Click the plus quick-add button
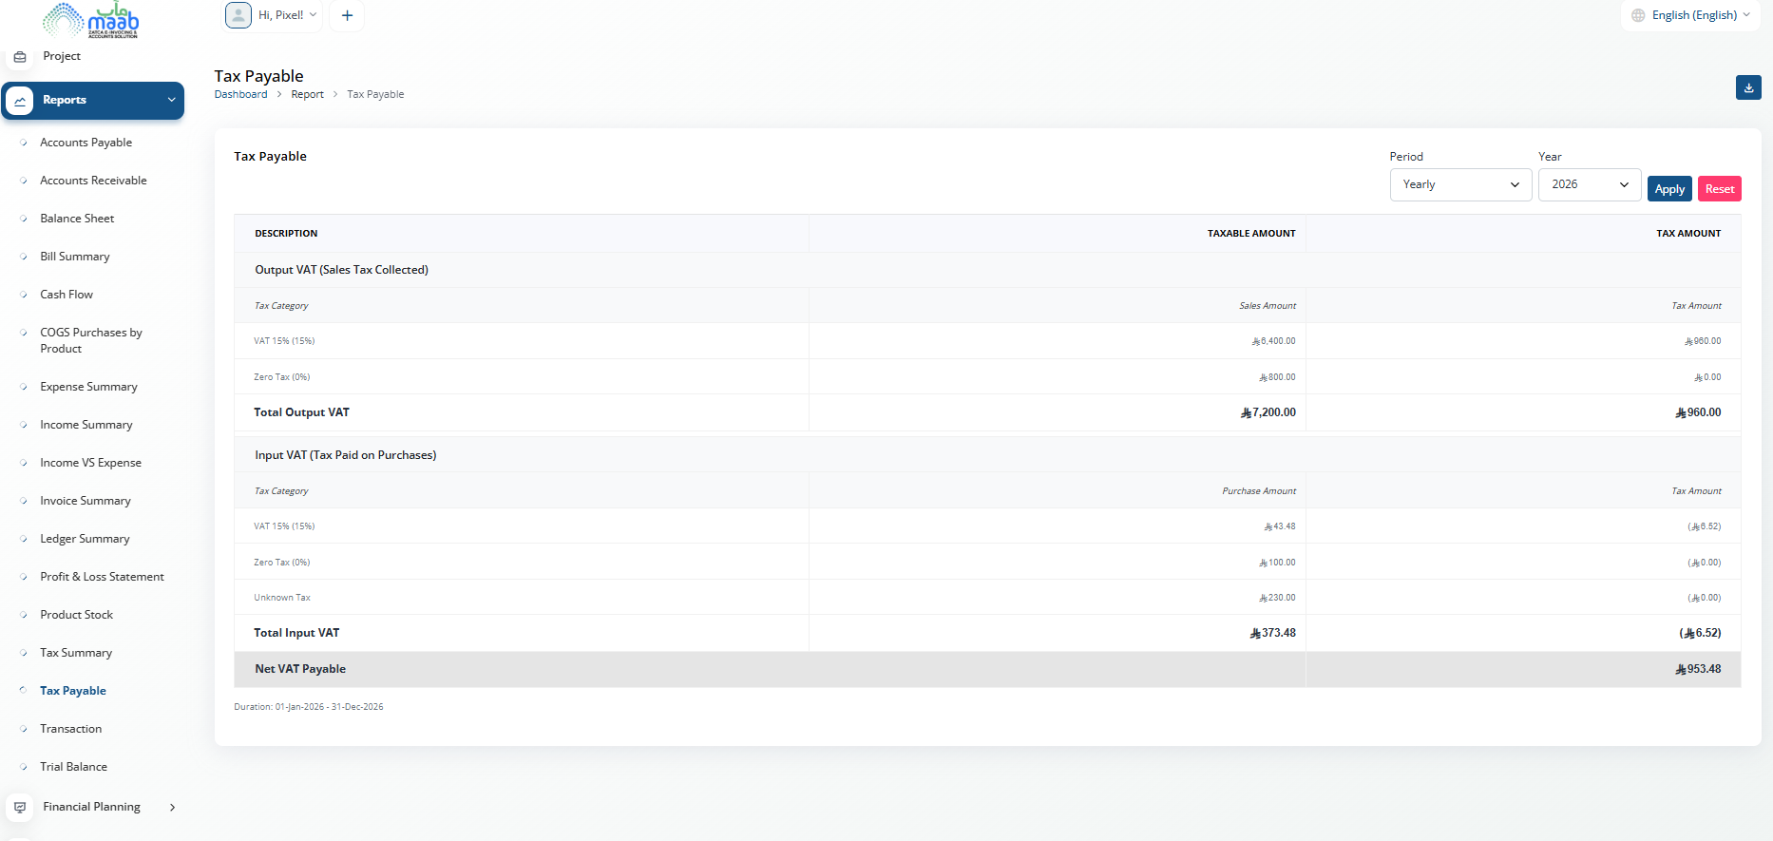This screenshot has width=1773, height=841. pyautogui.click(x=347, y=15)
